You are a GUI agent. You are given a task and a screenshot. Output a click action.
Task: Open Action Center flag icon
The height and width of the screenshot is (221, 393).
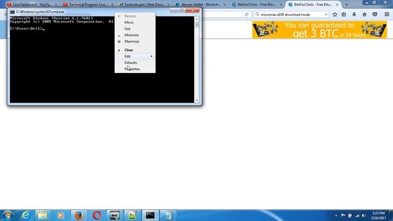(x=343, y=215)
